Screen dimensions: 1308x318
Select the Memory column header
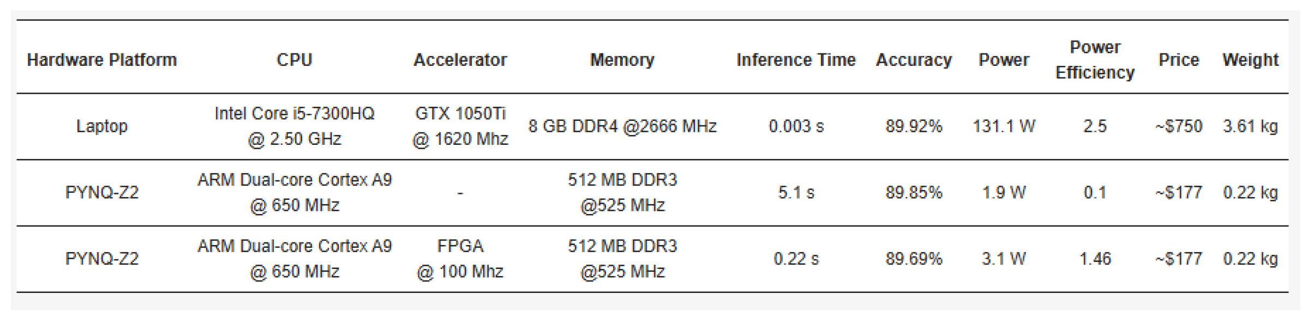(x=622, y=60)
